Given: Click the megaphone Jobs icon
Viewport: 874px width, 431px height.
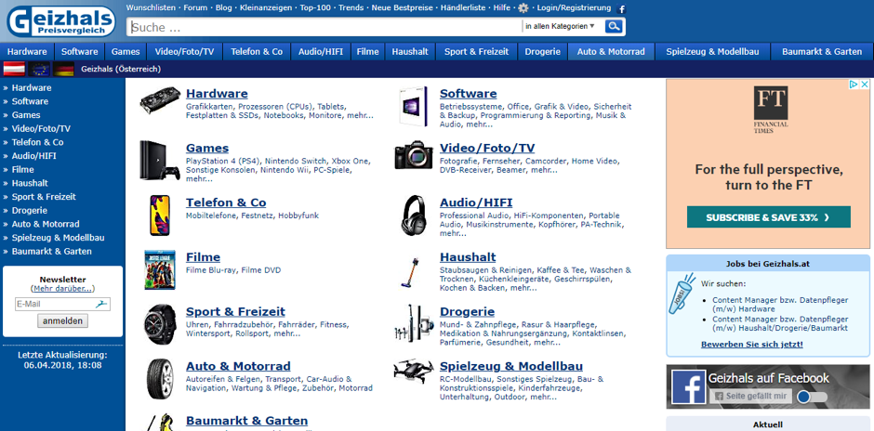Looking at the screenshot, I should pyautogui.click(x=682, y=294).
